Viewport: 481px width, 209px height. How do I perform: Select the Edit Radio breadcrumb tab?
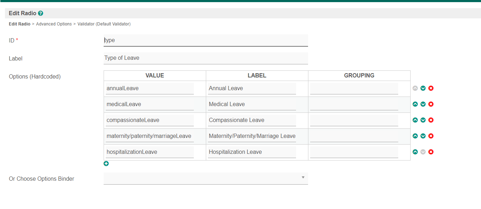click(x=19, y=24)
